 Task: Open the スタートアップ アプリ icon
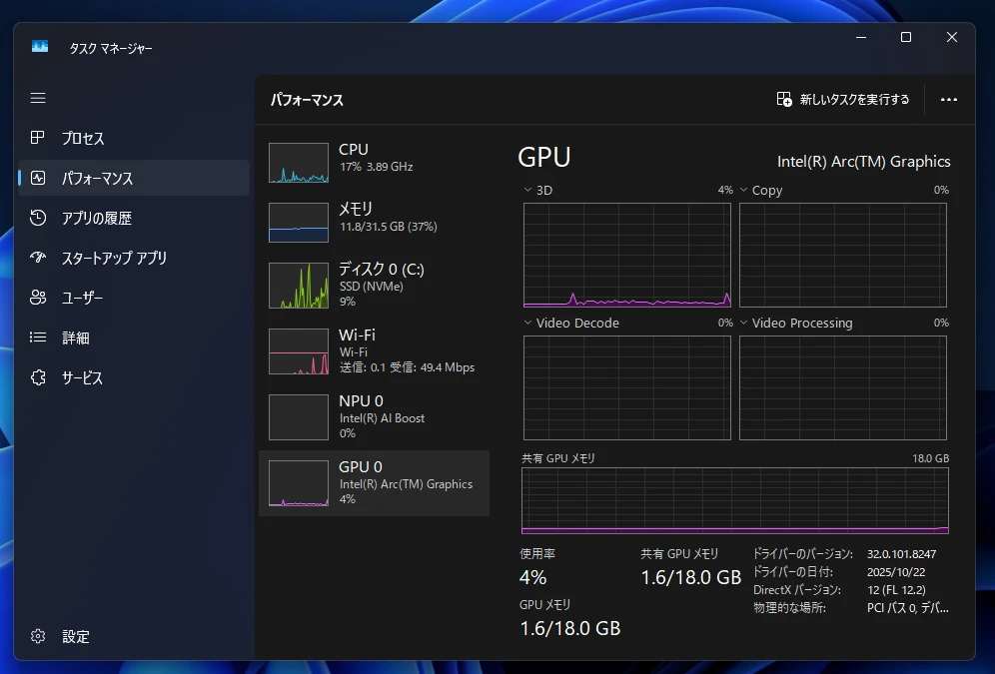[38, 258]
